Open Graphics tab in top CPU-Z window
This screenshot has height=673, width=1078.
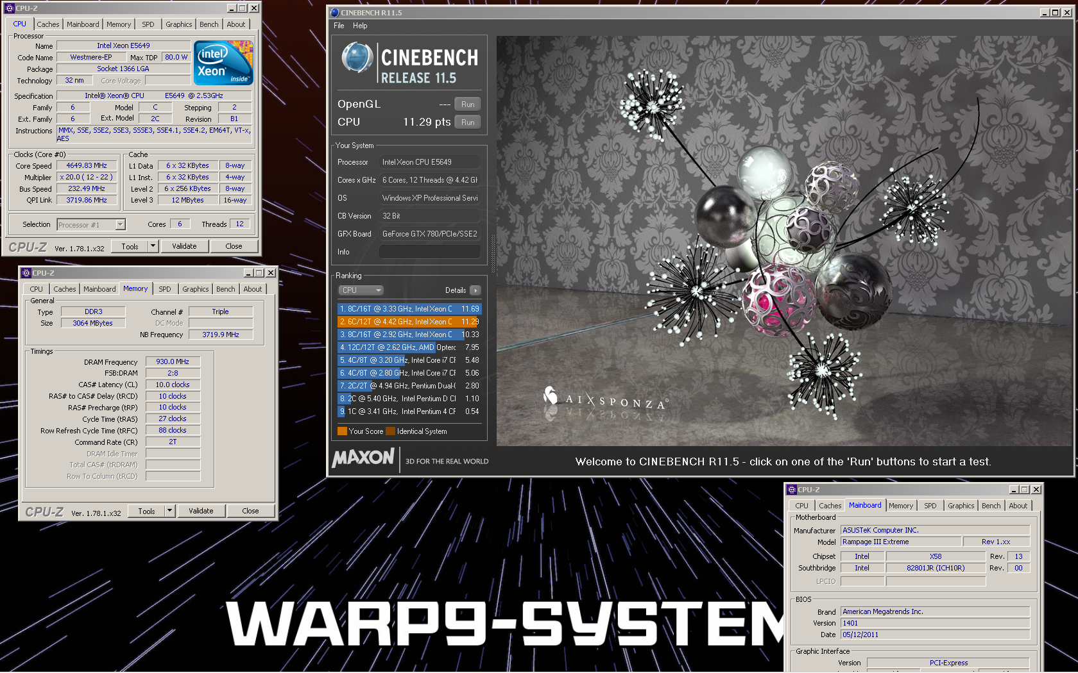click(179, 24)
